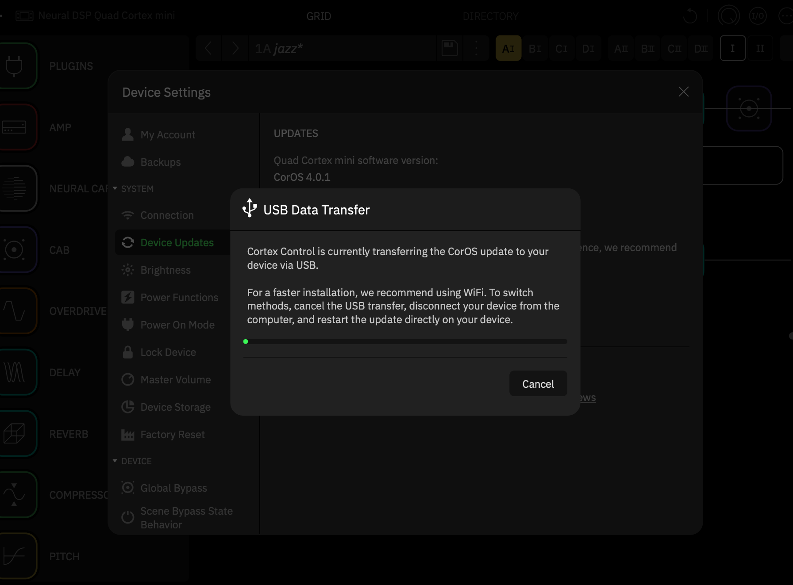Open Scene Bypass State Behavior settings
The image size is (793, 585).
pyautogui.click(x=186, y=518)
